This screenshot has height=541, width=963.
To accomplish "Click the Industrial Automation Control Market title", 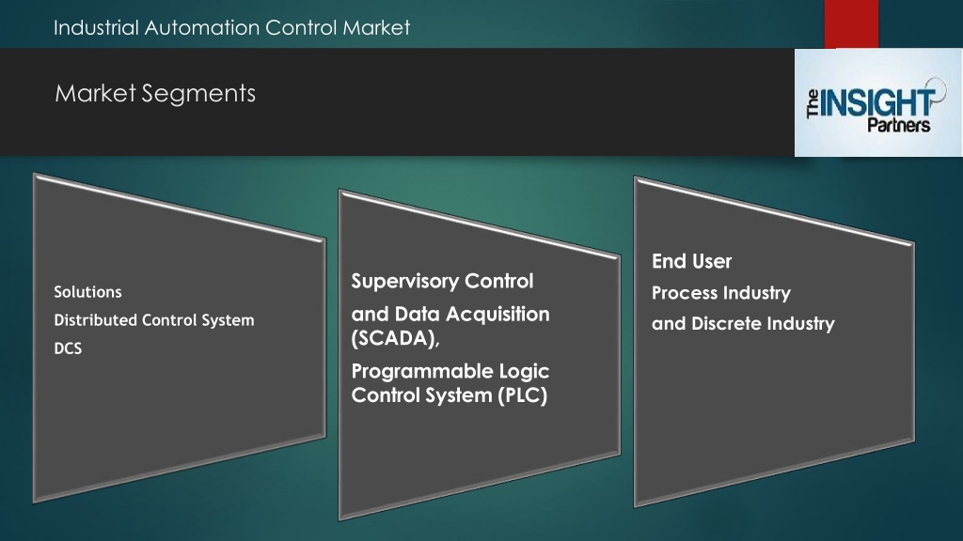I will click(x=231, y=27).
